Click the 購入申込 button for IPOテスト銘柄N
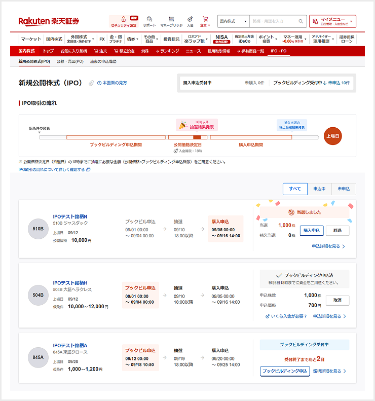This screenshot has width=375, height=401. point(311,230)
